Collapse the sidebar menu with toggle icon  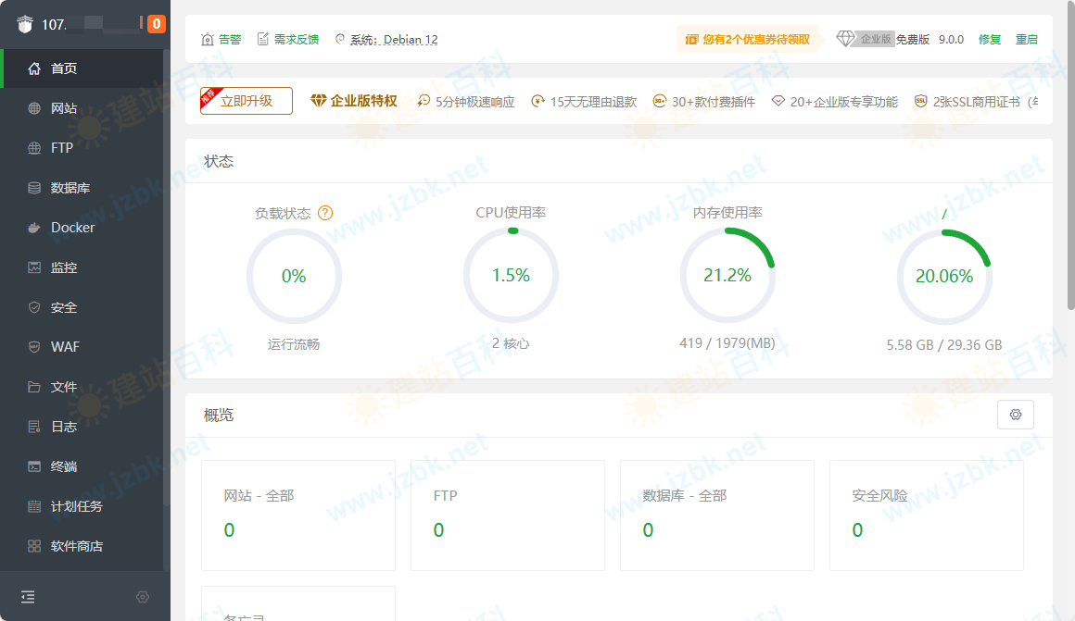[28, 597]
